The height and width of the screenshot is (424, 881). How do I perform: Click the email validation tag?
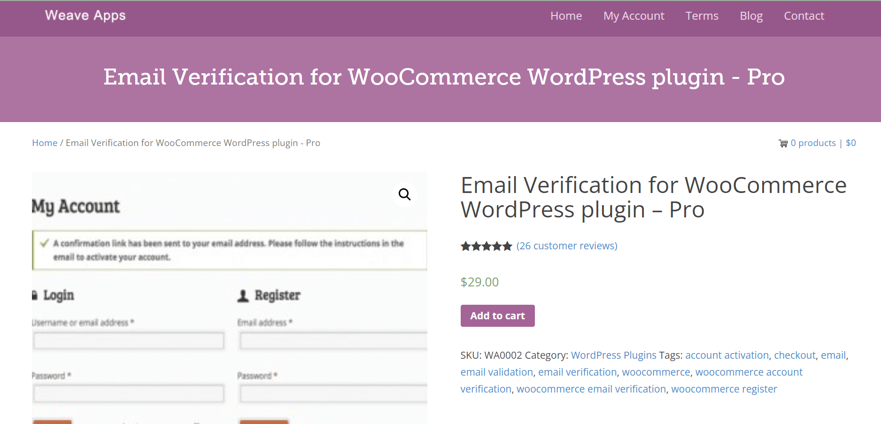coord(497,372)
